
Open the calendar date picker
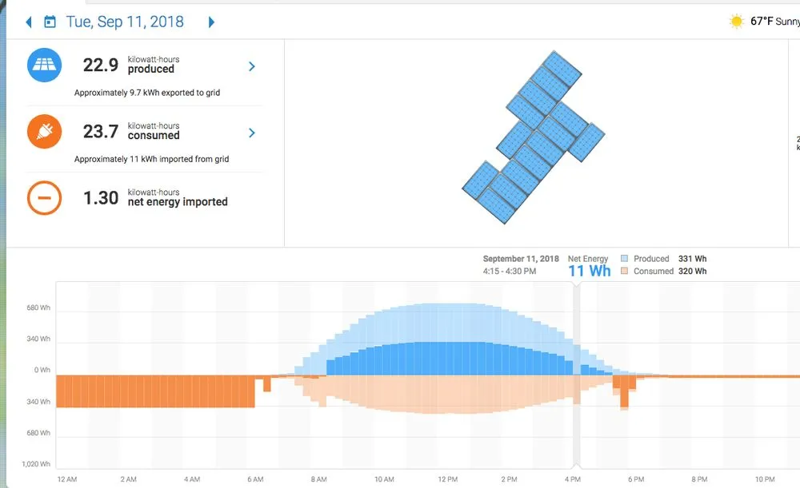50,22
